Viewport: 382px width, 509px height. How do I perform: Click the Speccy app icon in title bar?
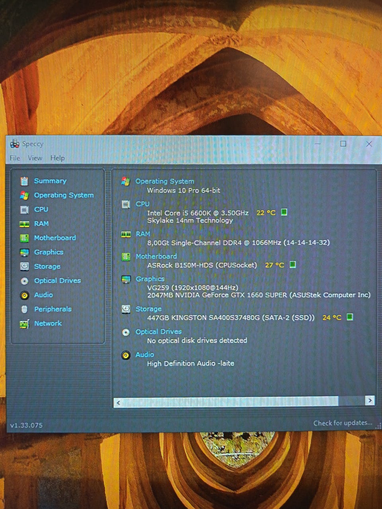(x=15, y=144)
